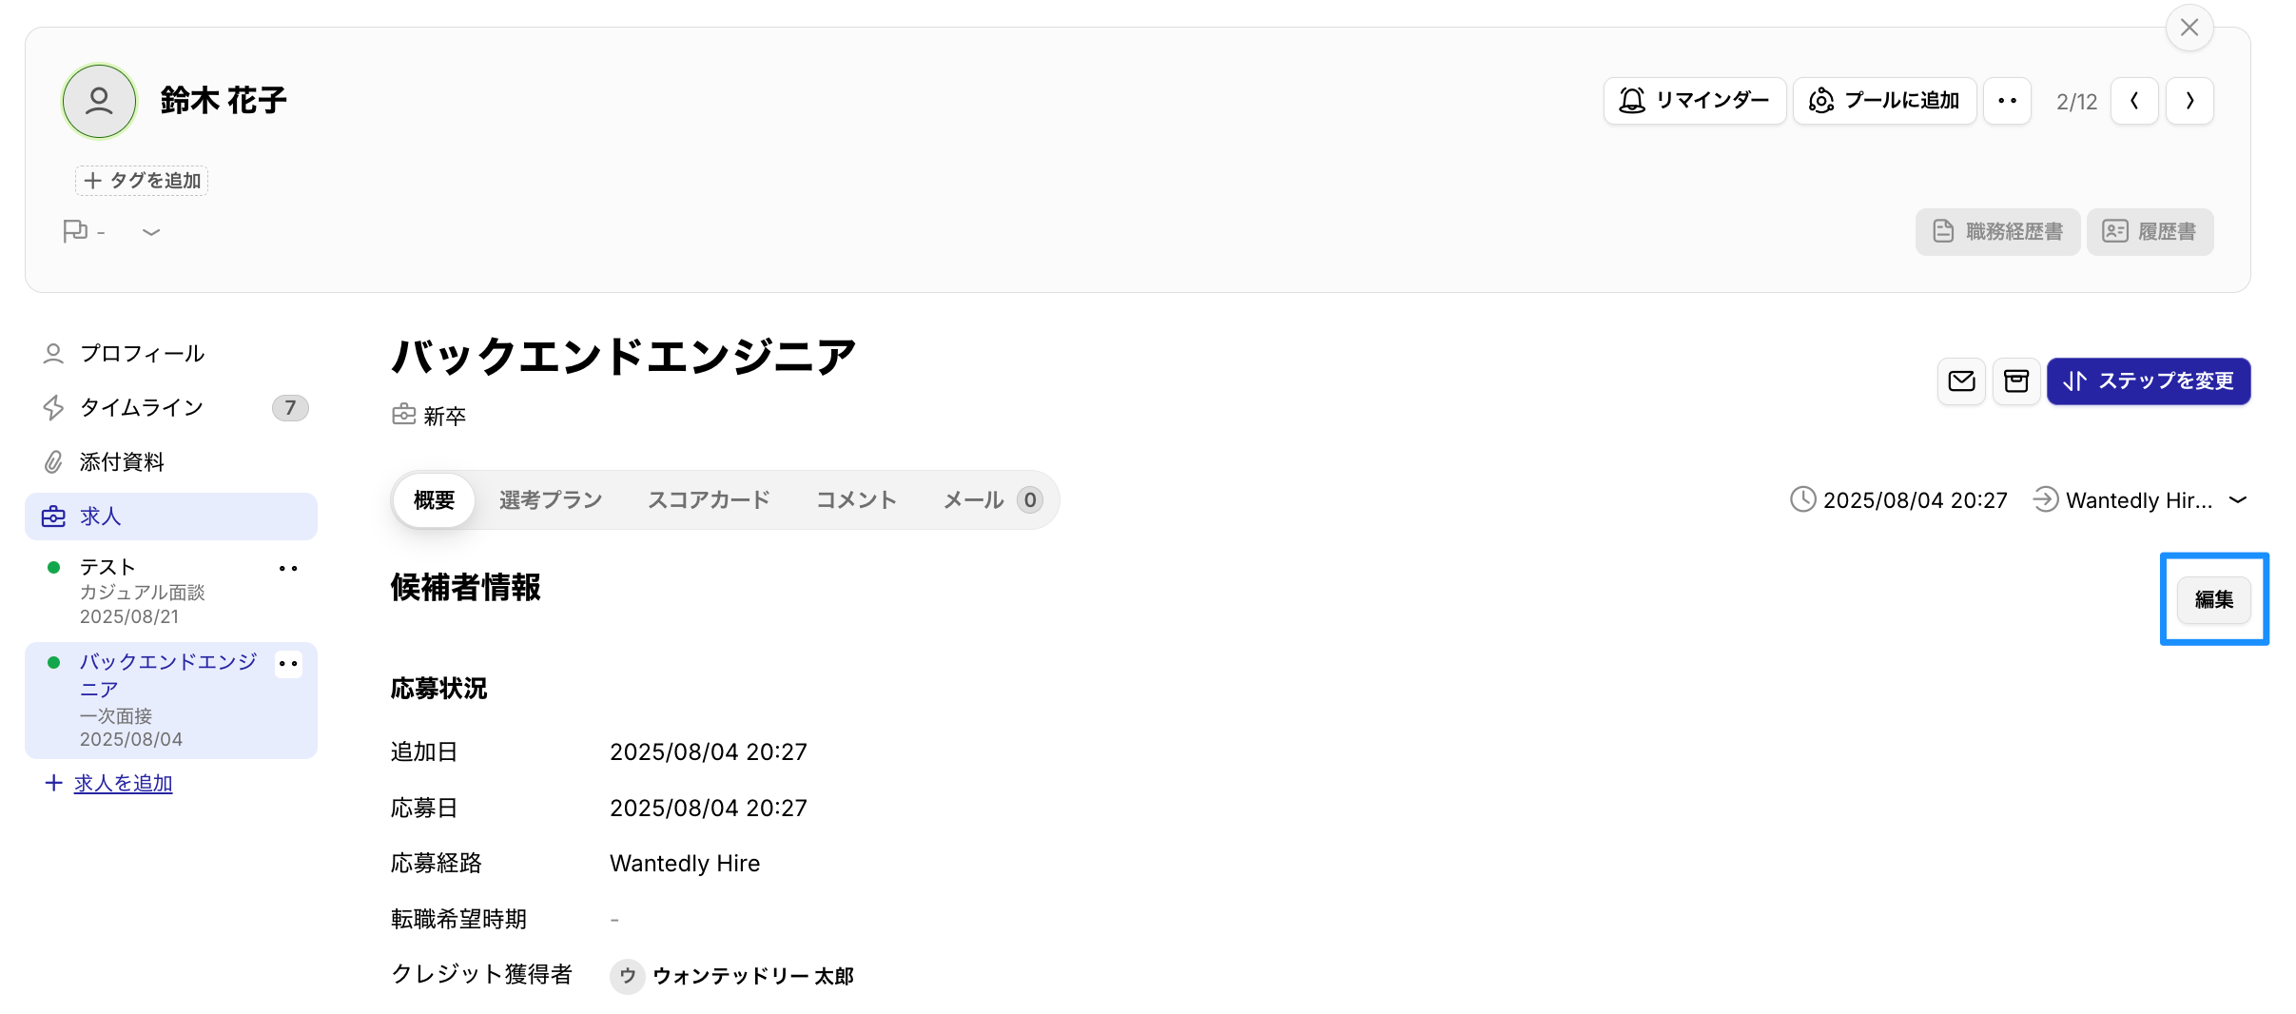Click the 求人を追加 link
The width and height of the screenshot is (2296, 1014).
pyautogui.click(x=123, y=782)
